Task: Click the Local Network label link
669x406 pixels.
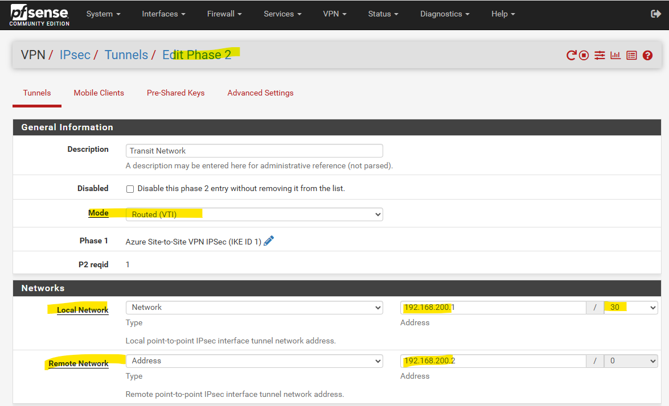Action: [83, 310]
